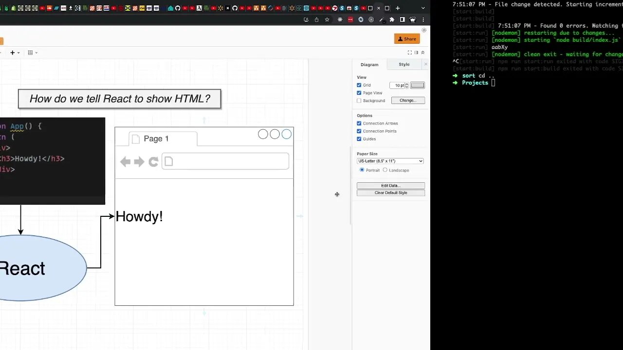This screenshot has height=350, width=623.
Task: Open the browser three-dot menu
Action: (x=423, y=19)
